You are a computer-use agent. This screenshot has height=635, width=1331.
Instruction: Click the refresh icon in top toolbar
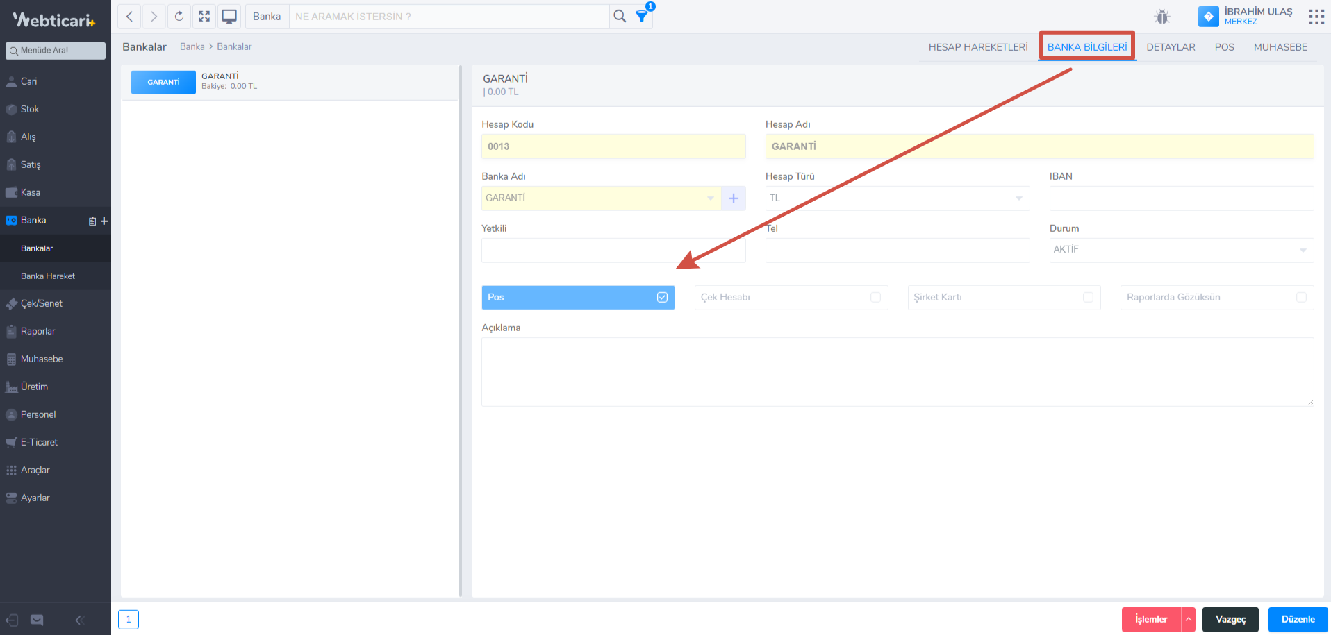(179, 16)
